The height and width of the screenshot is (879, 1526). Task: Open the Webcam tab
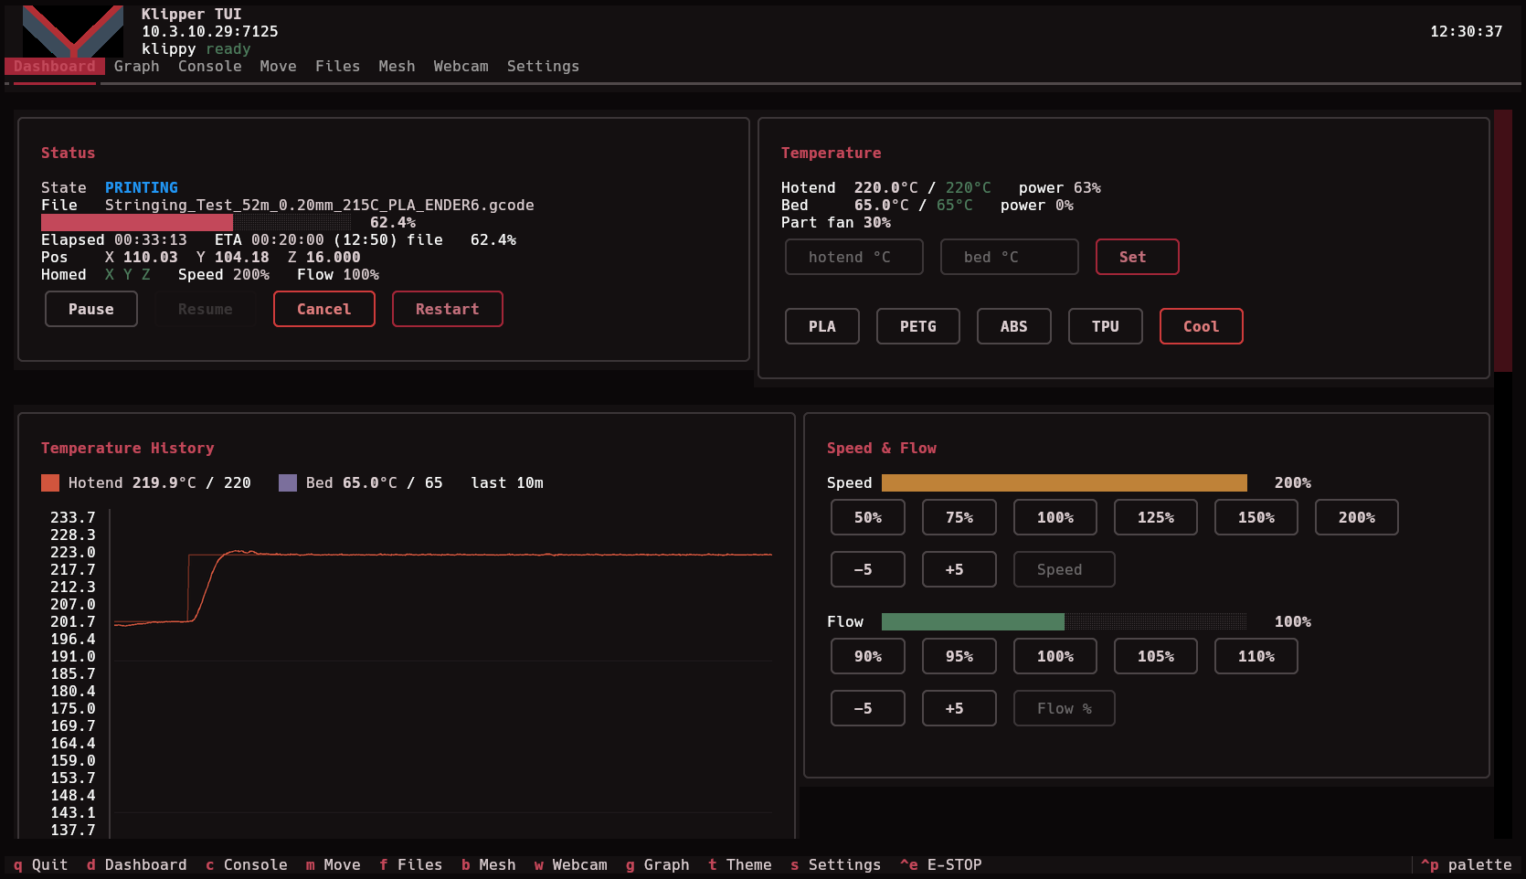[461, 66]
